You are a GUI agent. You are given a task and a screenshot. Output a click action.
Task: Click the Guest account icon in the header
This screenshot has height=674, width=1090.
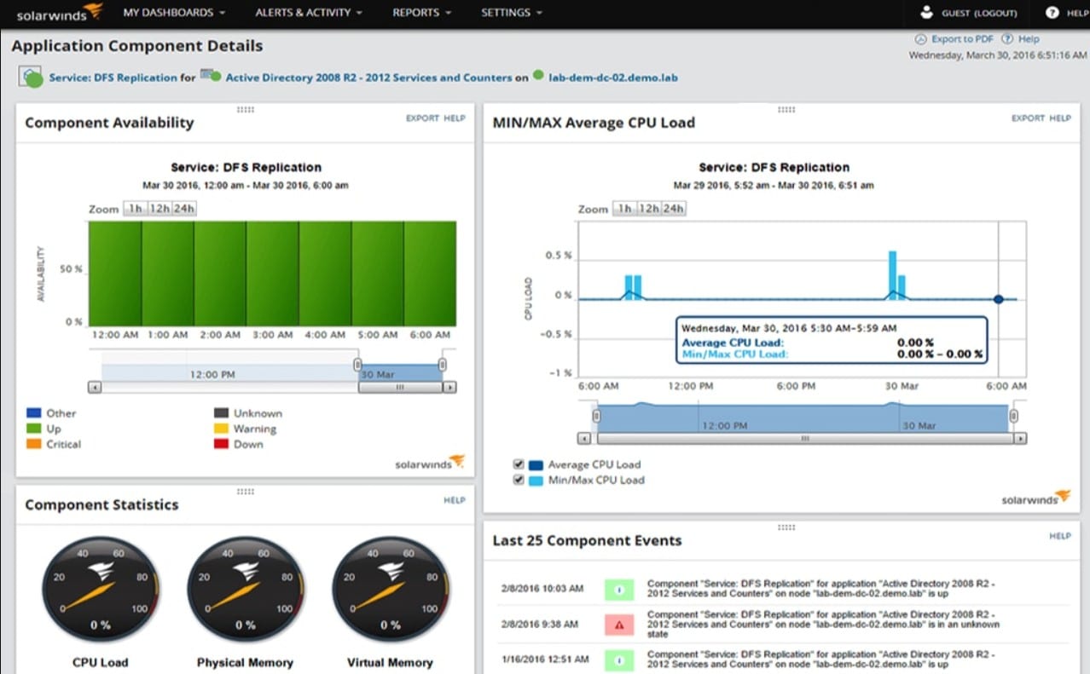click(925, 12)
